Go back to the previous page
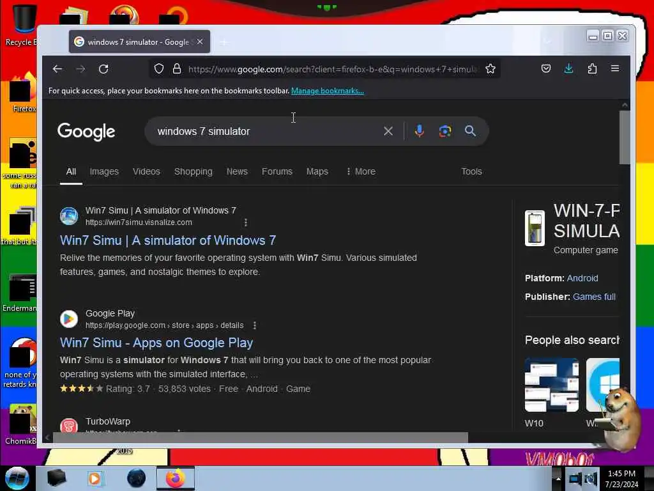654x491 pixels. (x=57, y=69)
